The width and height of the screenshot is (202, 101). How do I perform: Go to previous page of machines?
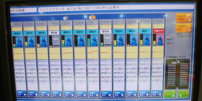click(170, 94)
